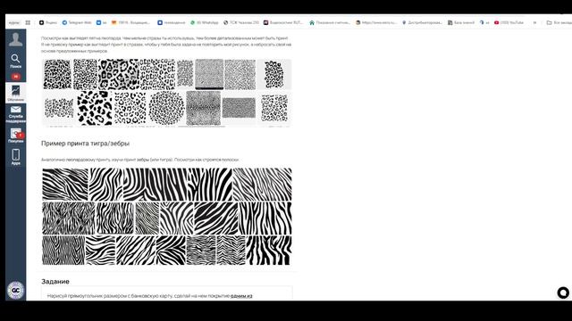Viewport: 572px width, 321px height.
Task: Open the YouTube bookmark
Action: (509, 22)
